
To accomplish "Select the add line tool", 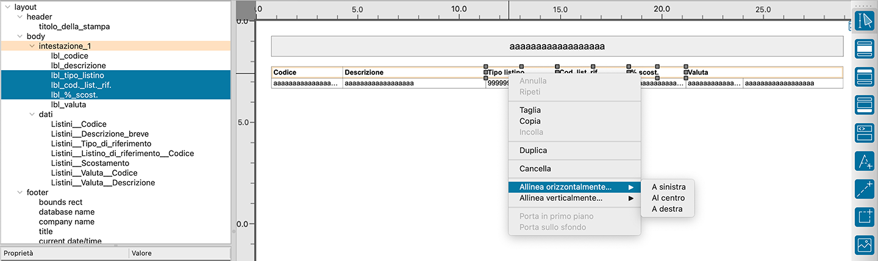I will pos(865,189).
